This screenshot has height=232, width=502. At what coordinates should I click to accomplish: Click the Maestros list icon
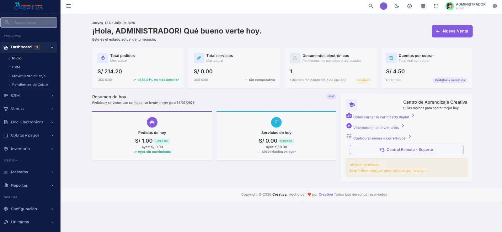[x=6, y=172]
